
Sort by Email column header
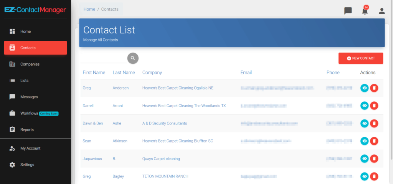coord(246,73)
